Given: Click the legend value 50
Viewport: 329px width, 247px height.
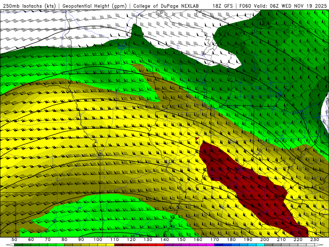Looking at the screenshot, I should pos(14,240).
